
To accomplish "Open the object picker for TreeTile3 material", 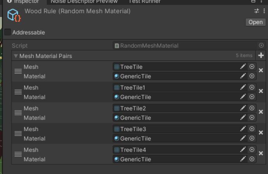I will (252, 138).
